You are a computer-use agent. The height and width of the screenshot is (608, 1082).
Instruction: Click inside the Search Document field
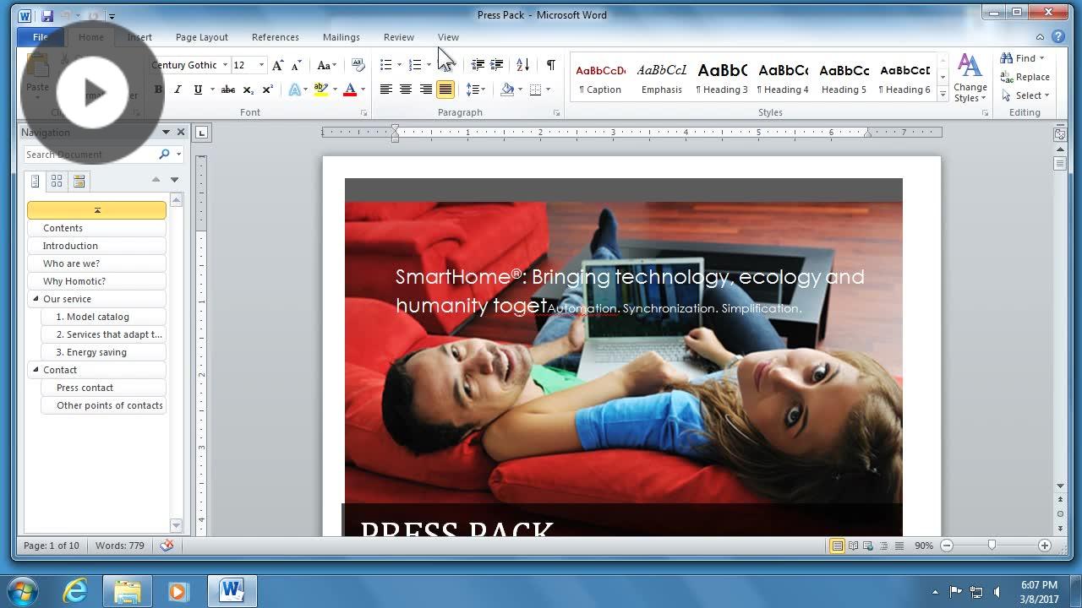[x=93, y=154]
